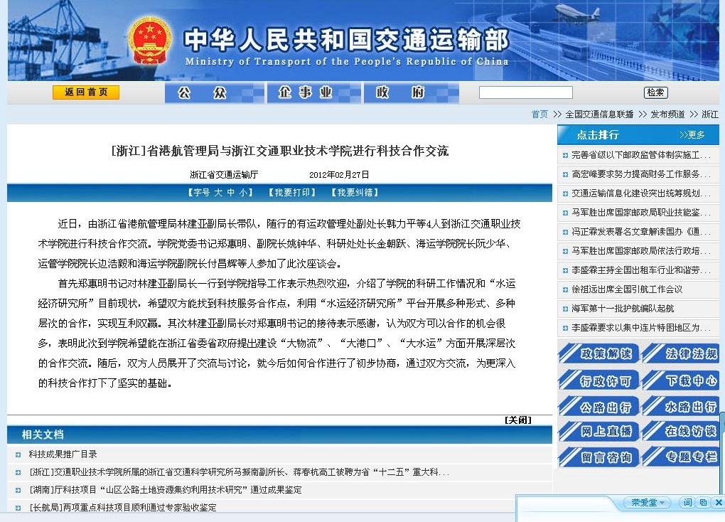Click the 留言咨询 banner button
Screen dimensions: 725x522
click(x=598, y=457)
